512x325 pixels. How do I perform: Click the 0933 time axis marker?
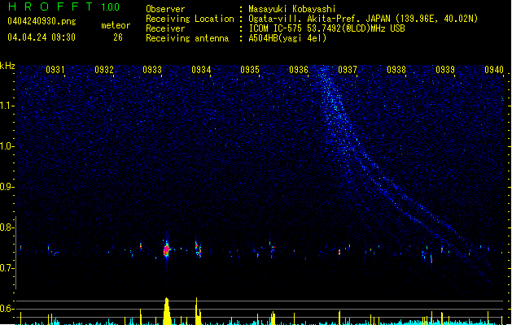coord(152,70)
